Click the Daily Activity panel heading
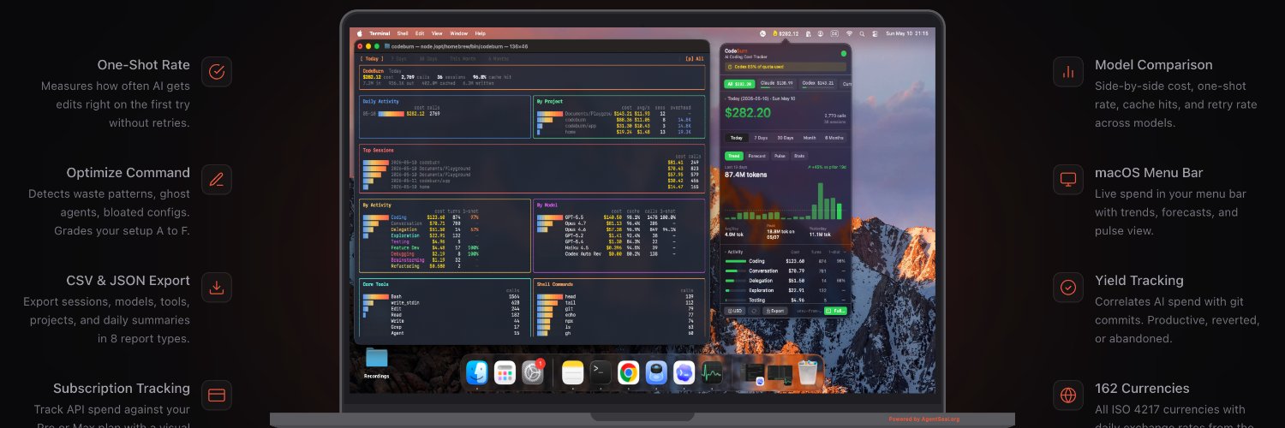The height and width of the screenshot is (428, 1285). [381, 100]
